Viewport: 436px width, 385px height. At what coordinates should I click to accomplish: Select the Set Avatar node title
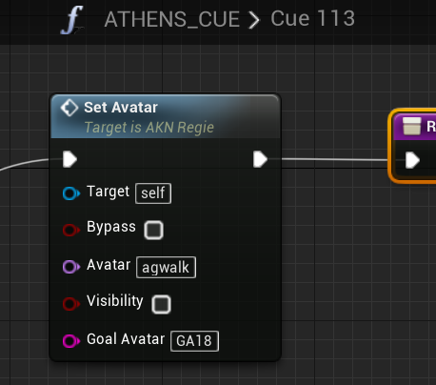pos(121,108)
